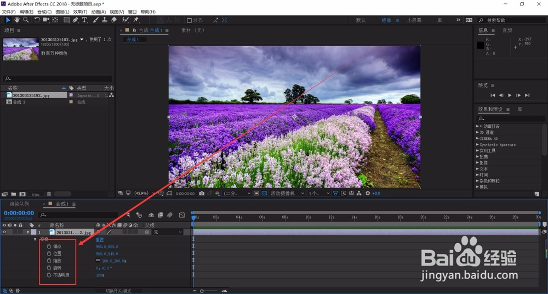Toggle the 不透明度 stopwatch
Screen dimensions: 548x294
pyautogui.click(x=49, y=275)
